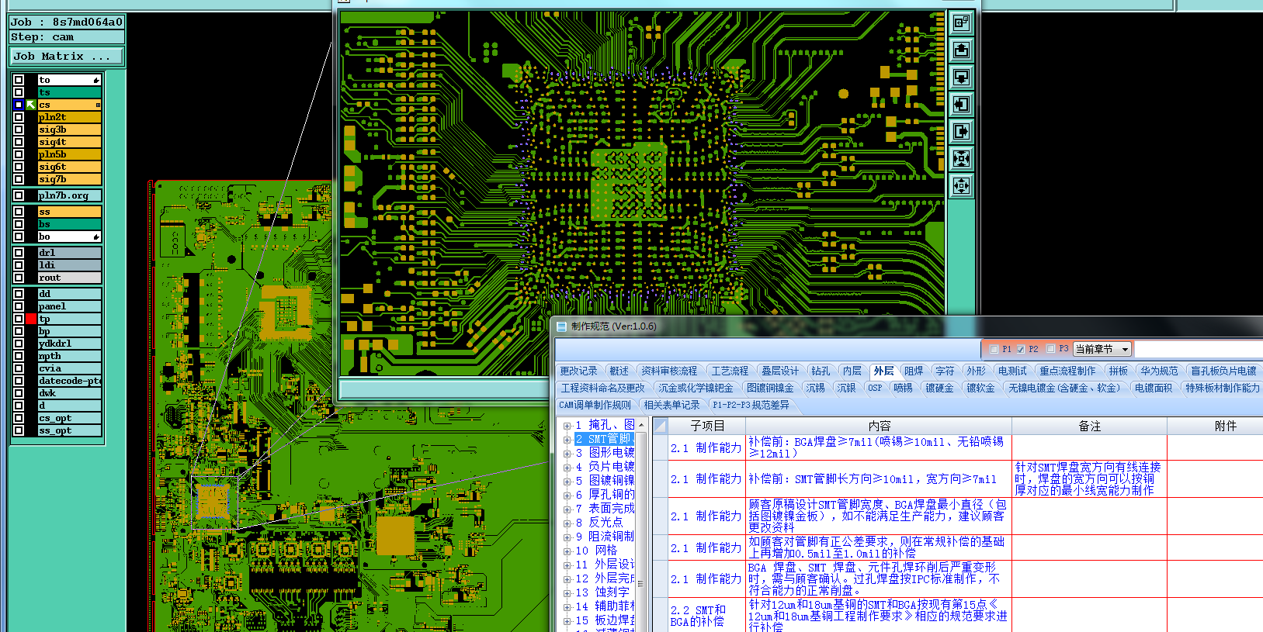The width and height of the screenshot is (1263, 632).
Task: Click the tree panel scroll-up arrow
Action: [641, 425]
